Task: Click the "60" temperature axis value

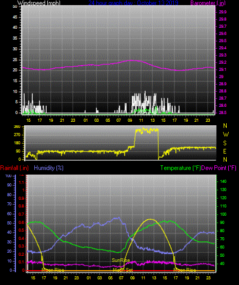Action: coord(222,247)
